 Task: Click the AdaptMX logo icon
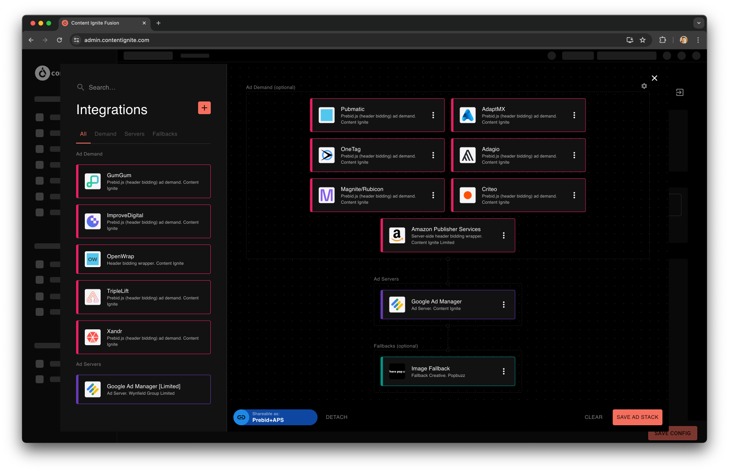pos(468,115)
